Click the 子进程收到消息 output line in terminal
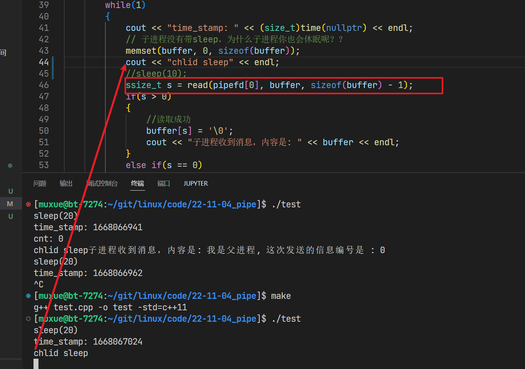The width and height of the screenshot is (525, 369). pos(209,250)
